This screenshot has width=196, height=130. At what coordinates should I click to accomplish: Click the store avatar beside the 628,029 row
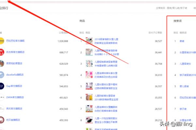tap(2, 63)
